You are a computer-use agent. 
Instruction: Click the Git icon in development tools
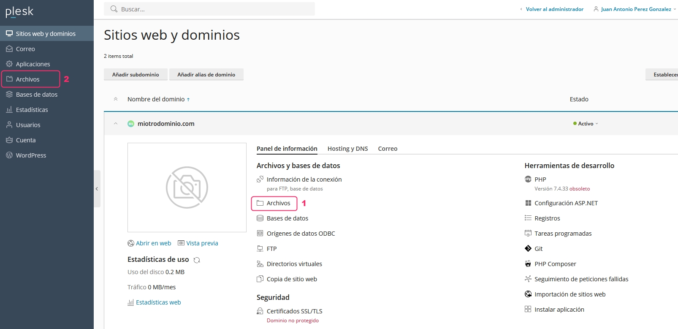(528, 248)
